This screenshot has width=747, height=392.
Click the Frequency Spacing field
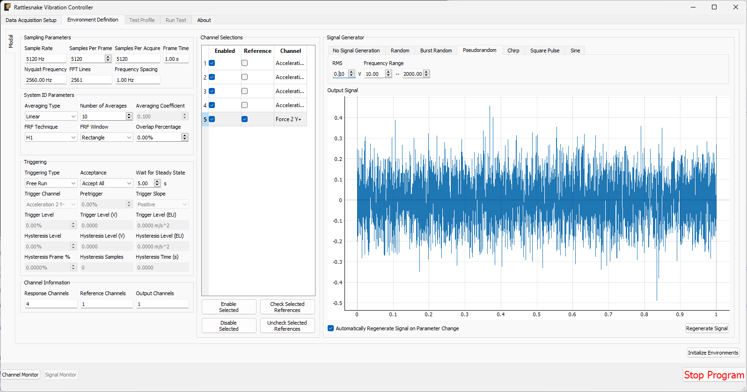click(x=137, y=80)
